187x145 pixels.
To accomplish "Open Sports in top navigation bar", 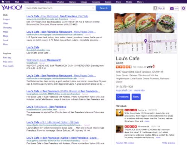I will 37,2.
